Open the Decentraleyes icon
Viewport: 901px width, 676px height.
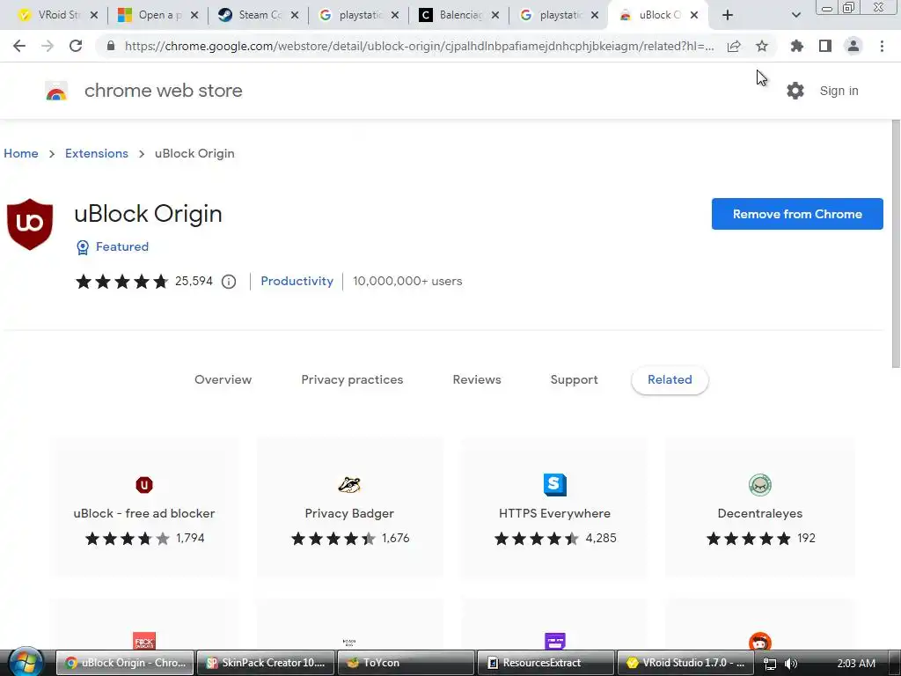click(760, 485)
